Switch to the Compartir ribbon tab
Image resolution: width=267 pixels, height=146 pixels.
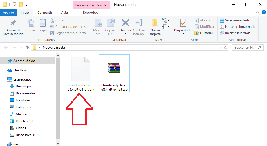point(45,12)
